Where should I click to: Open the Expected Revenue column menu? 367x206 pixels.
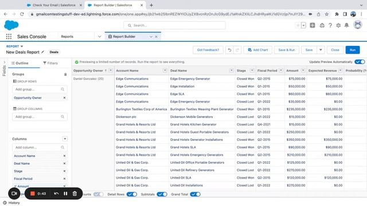coord(340,70)
